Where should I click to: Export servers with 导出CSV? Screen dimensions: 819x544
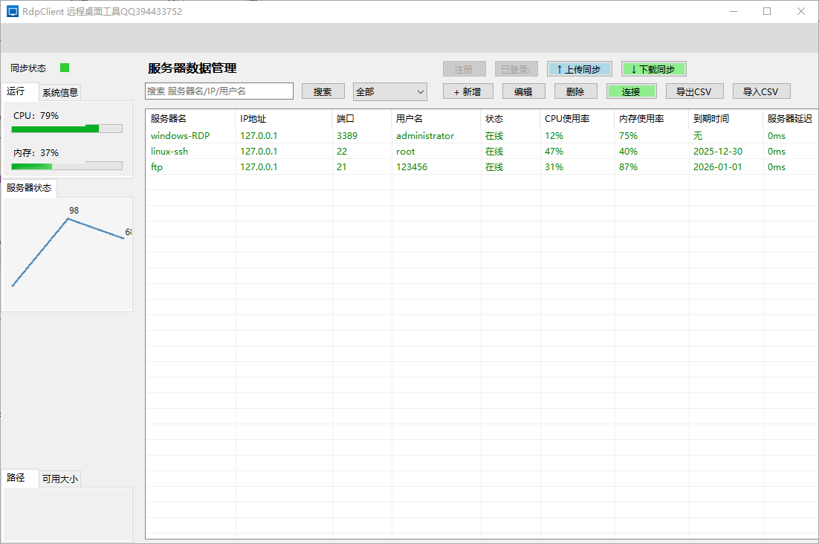(x=694, y=91)
